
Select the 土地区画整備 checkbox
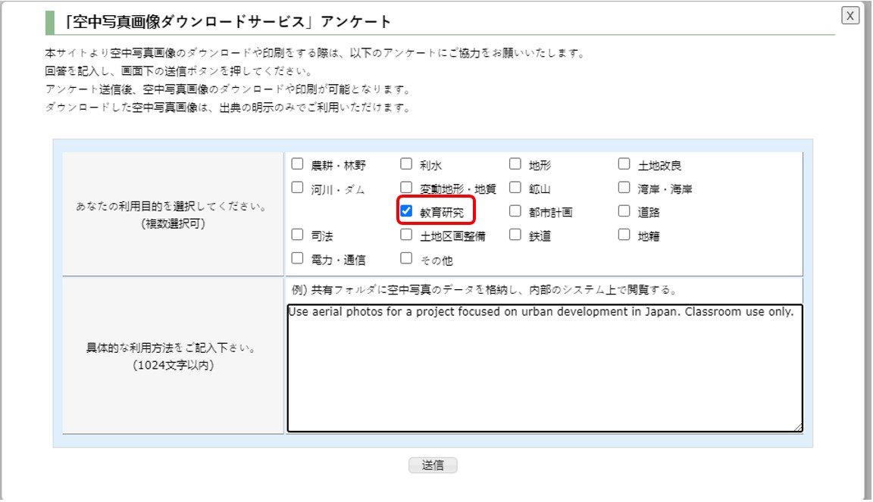(405, 236)
